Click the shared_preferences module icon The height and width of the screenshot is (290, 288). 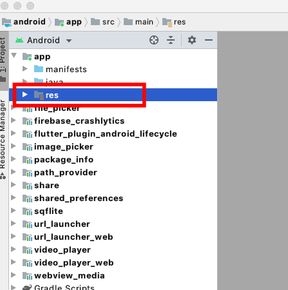tap(27, 198)
